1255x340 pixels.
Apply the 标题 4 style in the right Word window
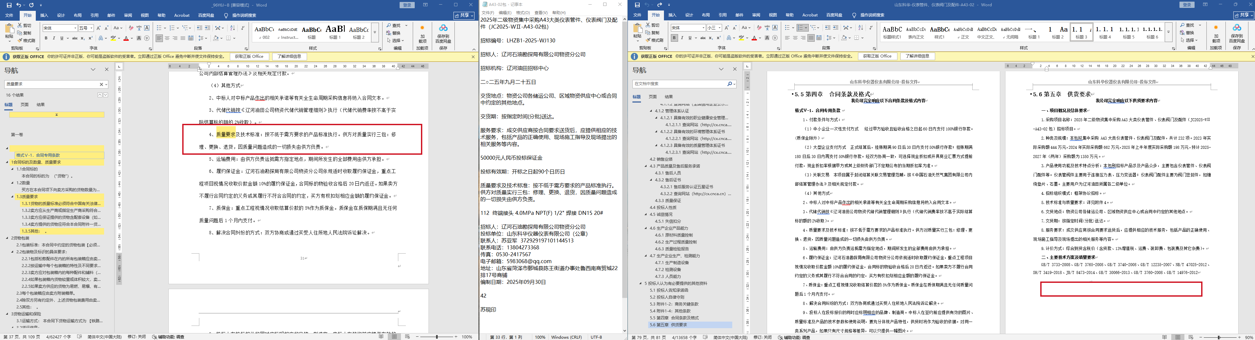tap(1105, 32)
